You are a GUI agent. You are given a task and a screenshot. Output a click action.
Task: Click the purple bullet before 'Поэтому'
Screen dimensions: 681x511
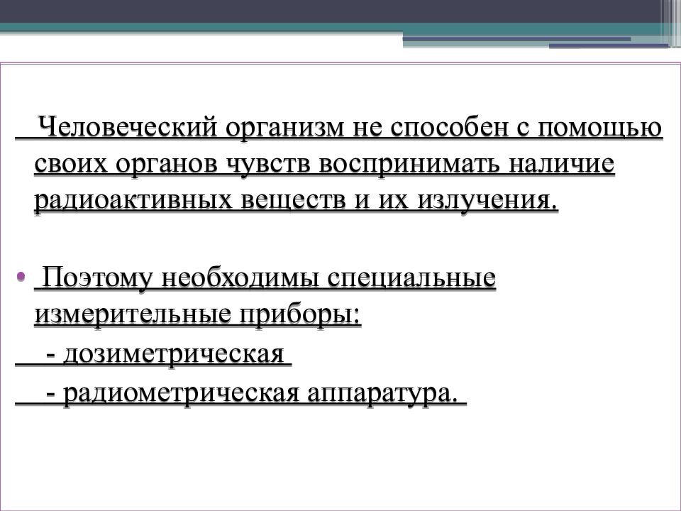pos(21,277)
